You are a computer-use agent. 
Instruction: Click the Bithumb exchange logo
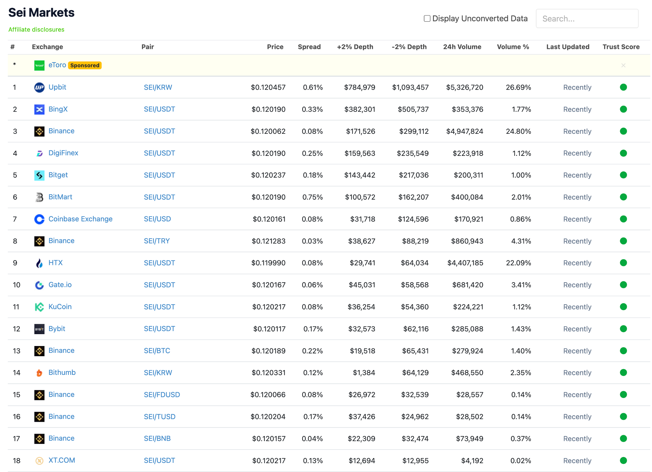click(39, 373)
